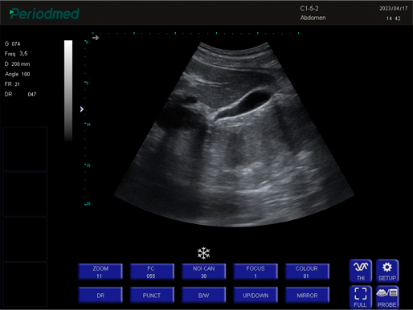Viewport: 413px width, 310px height.
Task: Click the snowflake freeze icon
Action: [203, 253]
